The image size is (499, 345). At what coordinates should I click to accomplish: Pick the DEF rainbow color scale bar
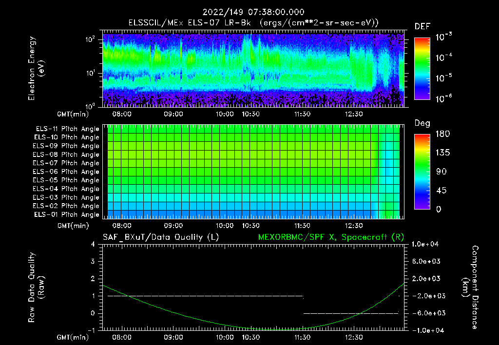click(x=422, y=69)
